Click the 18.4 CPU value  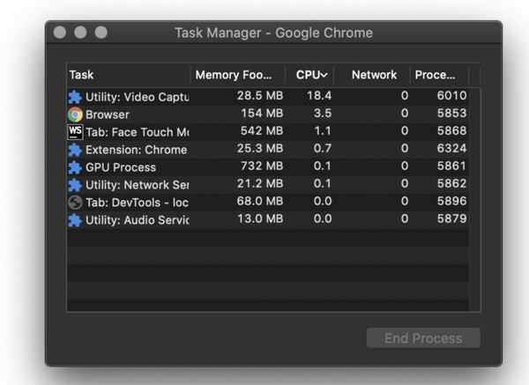[319, 96]
